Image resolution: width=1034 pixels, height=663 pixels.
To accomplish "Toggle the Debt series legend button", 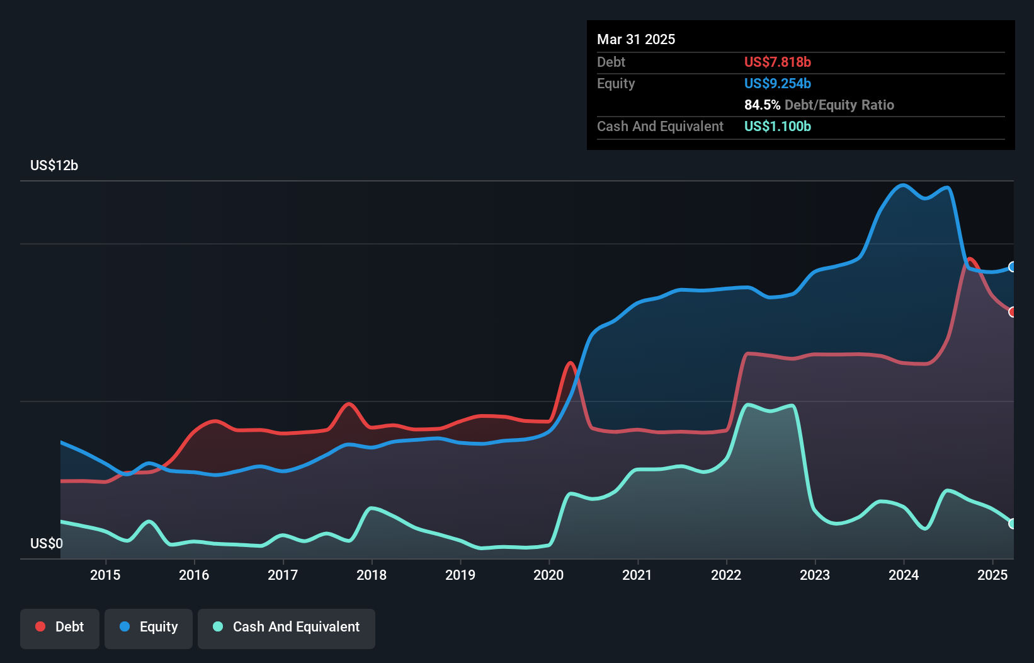I will coord(60,628).
